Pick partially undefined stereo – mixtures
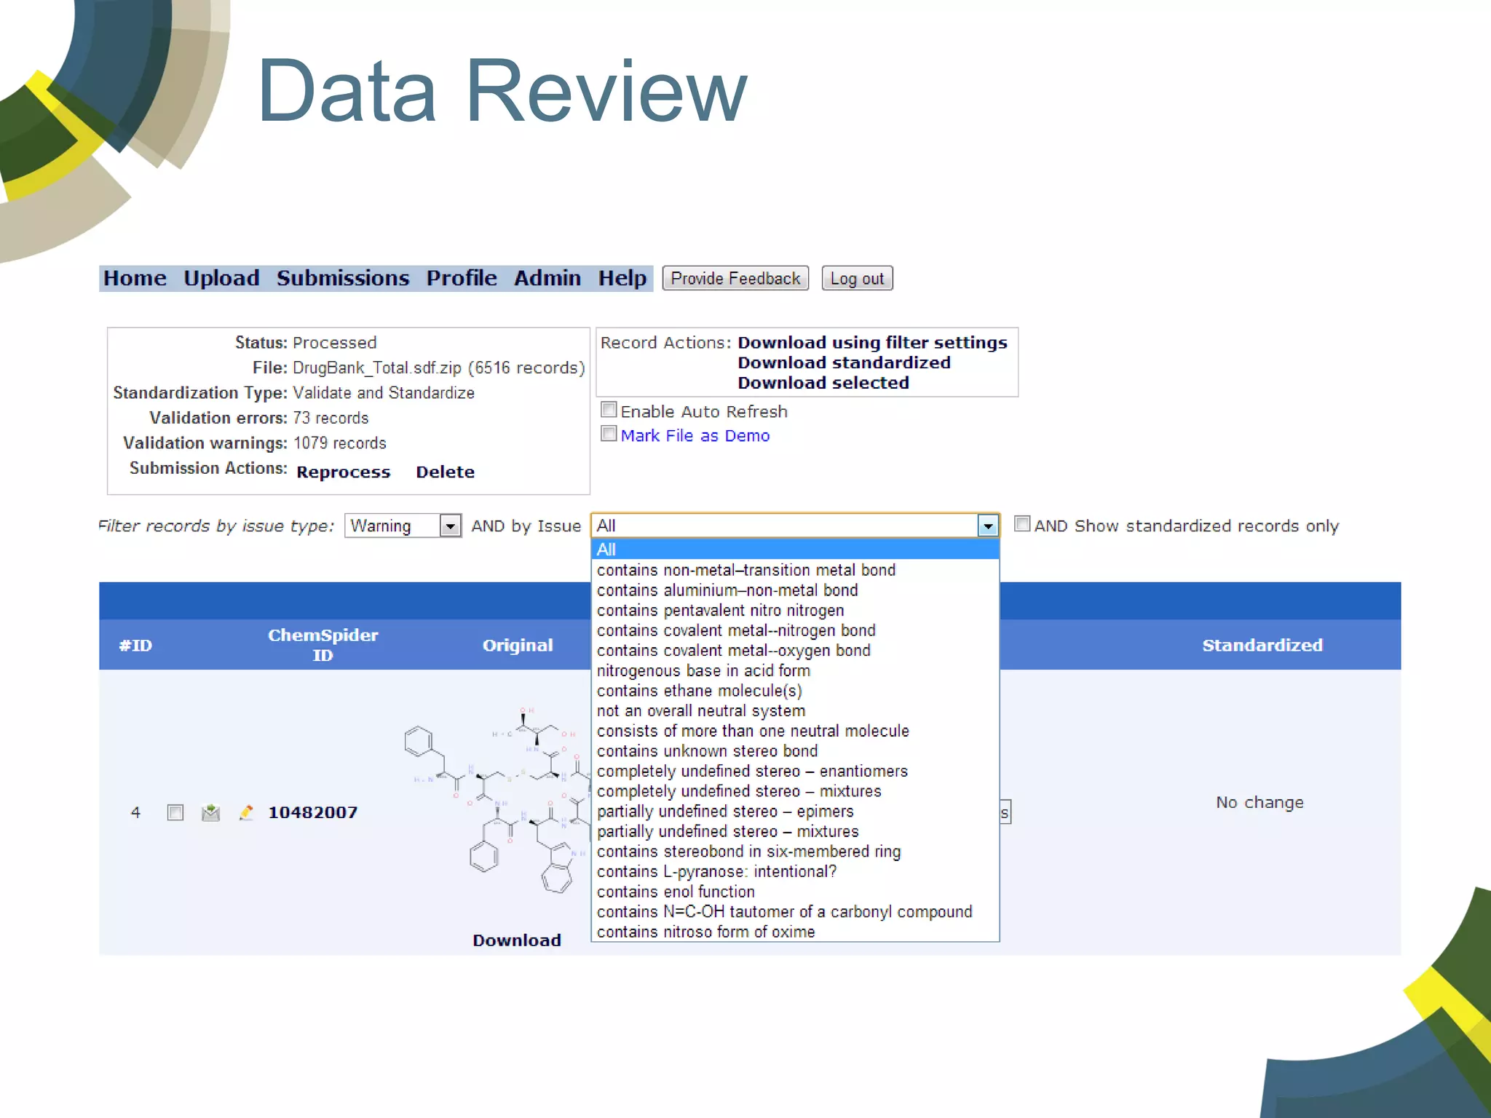This screenshot has height=1118, width=1491. click(795, 831)
